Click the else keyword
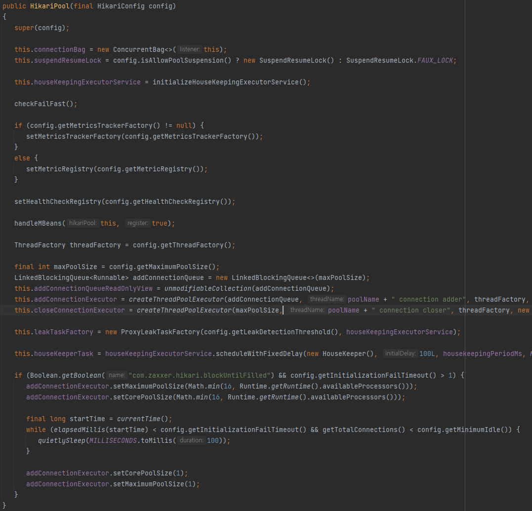This screenshot has width=532, height=511. (x=22, y=158)
